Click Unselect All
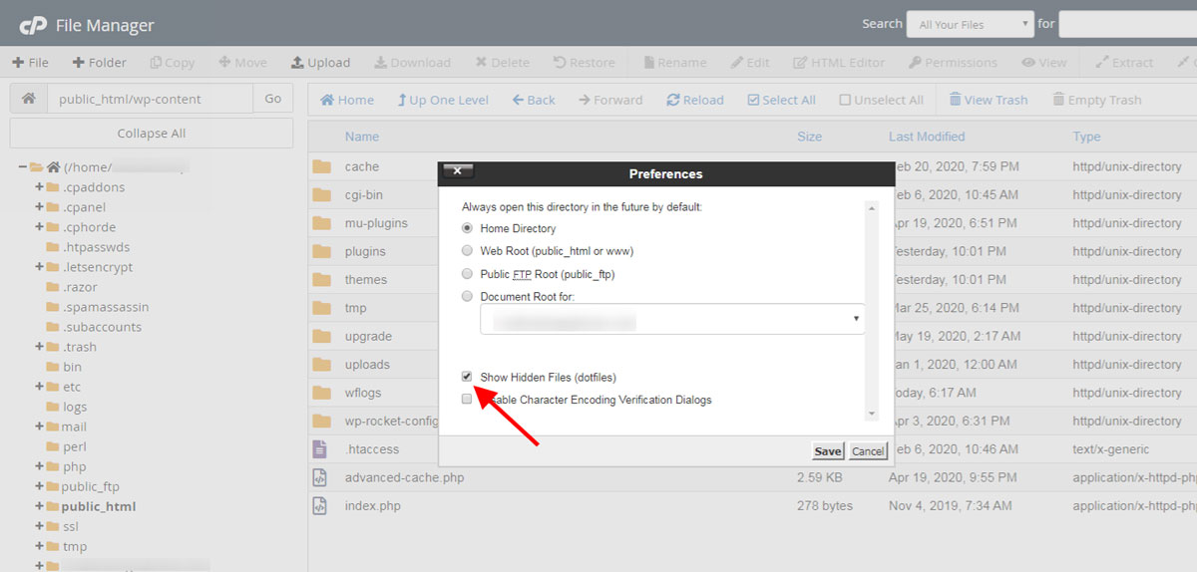Image resolution: width=1197 pixels, height=572 pixels. tap(881, 100)
